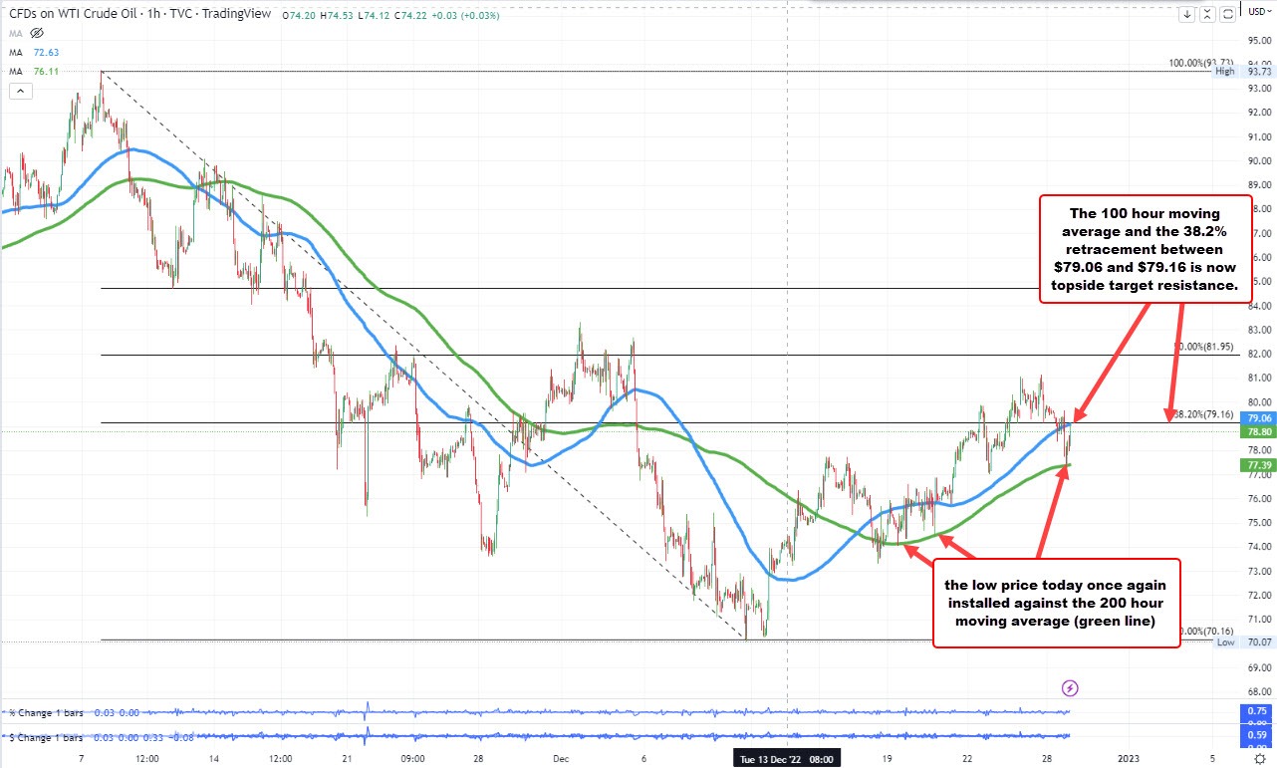Click the maximize chart icon beside USD
The image size is (1277, 768).
1227,13
